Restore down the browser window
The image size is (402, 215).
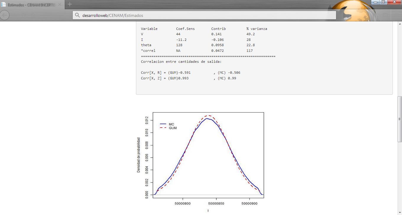pyautogui.click(x=383, y=2)
